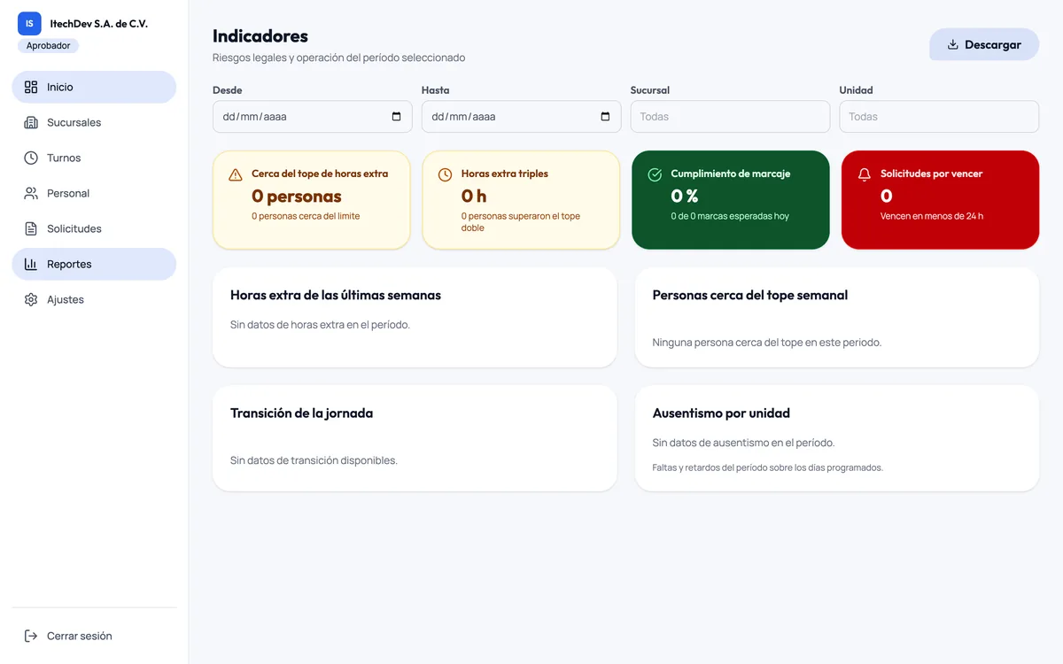Screen dimensions: 1063x664
Task: Click text 'Sin datos de horas extra en el período.'
Action: point(320,325)
